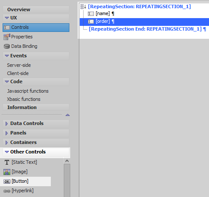209x197 pixels.
Task: Click the RepeatingSection icon in tree
Action: click(x=83, y=6)
